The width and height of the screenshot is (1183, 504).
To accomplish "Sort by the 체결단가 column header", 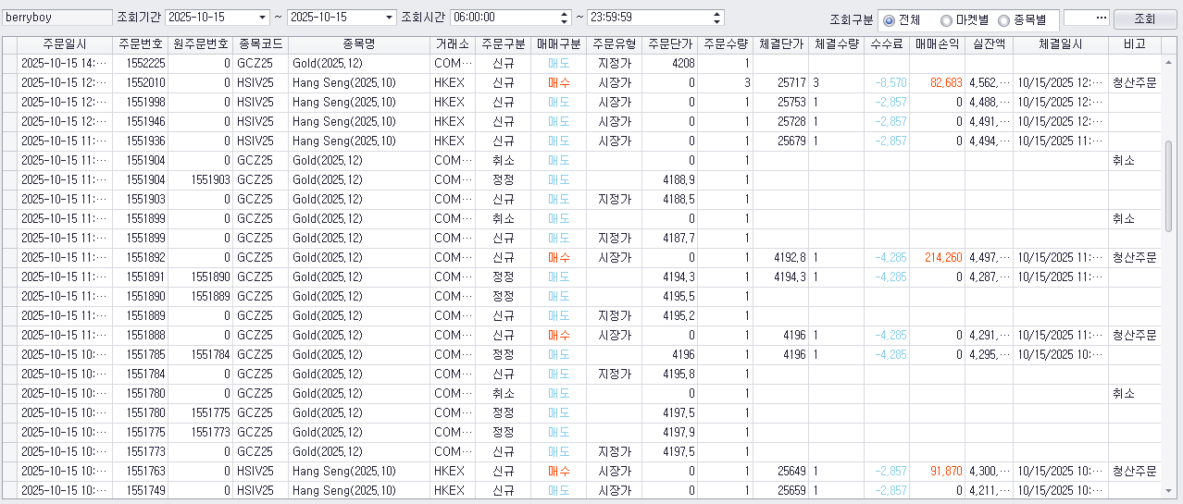I will (780, 44).
